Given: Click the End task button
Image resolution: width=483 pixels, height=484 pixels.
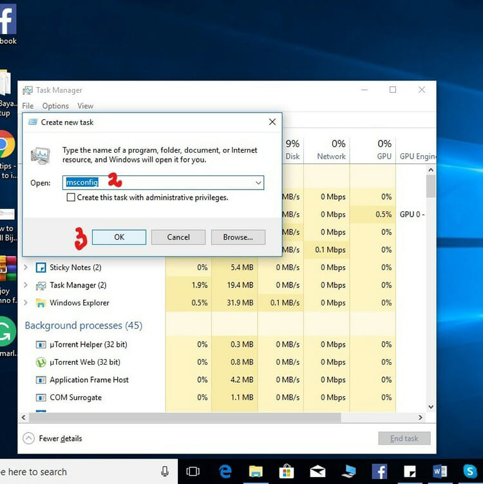Looking at the screenshot, I should [x=404, y=438].
